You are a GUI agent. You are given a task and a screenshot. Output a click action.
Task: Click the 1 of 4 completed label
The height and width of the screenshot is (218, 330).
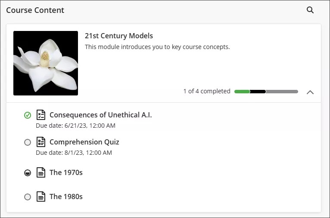pos(206,91)
